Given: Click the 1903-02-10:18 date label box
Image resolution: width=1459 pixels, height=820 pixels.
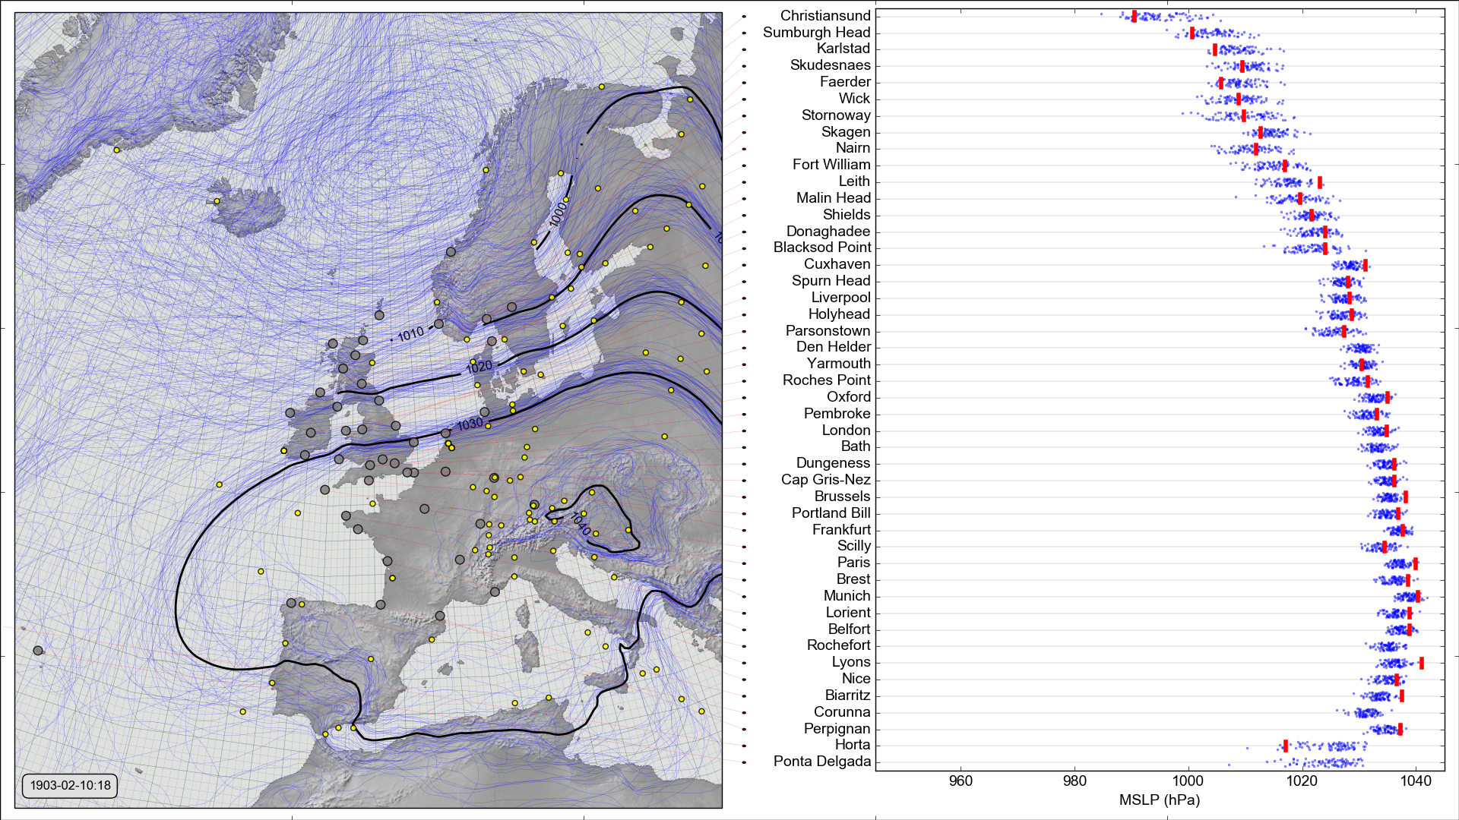Looking at the screenshot, I should click(70, 785).
